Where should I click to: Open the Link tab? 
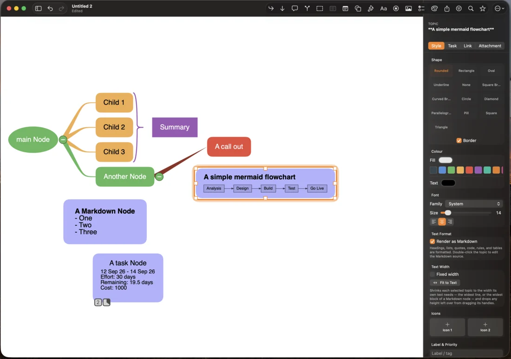468,46
